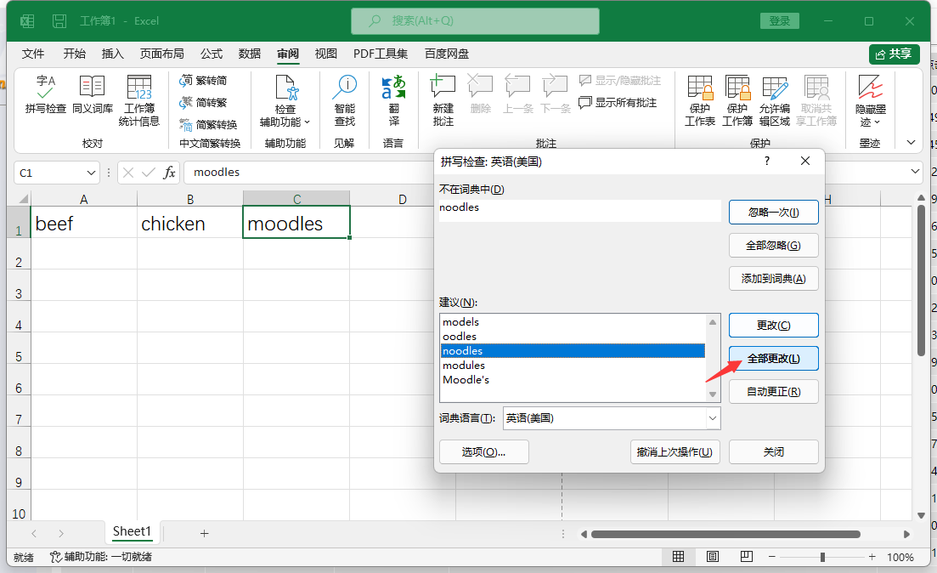Toggle Show All Comments (显示所有批注)
The image size is (937, 573).
pos(618,103)
